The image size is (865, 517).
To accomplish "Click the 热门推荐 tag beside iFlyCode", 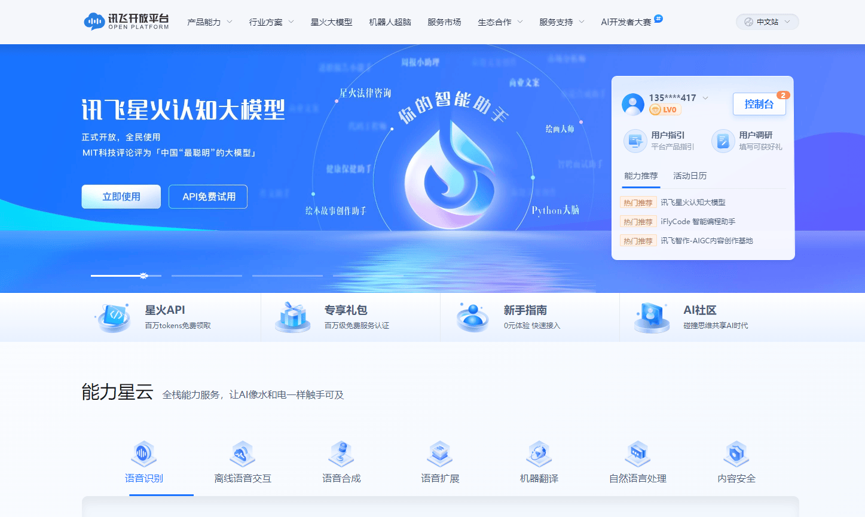I will (638, 222).
